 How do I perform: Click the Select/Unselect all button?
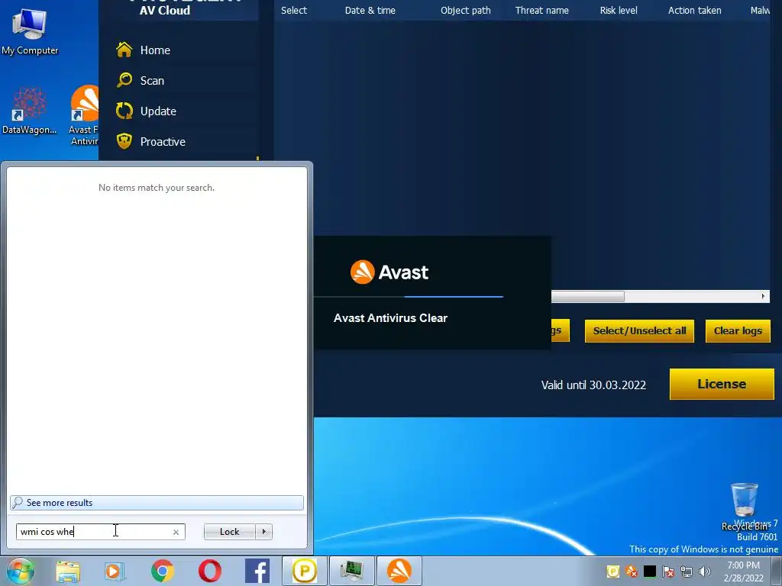[639, 331]
